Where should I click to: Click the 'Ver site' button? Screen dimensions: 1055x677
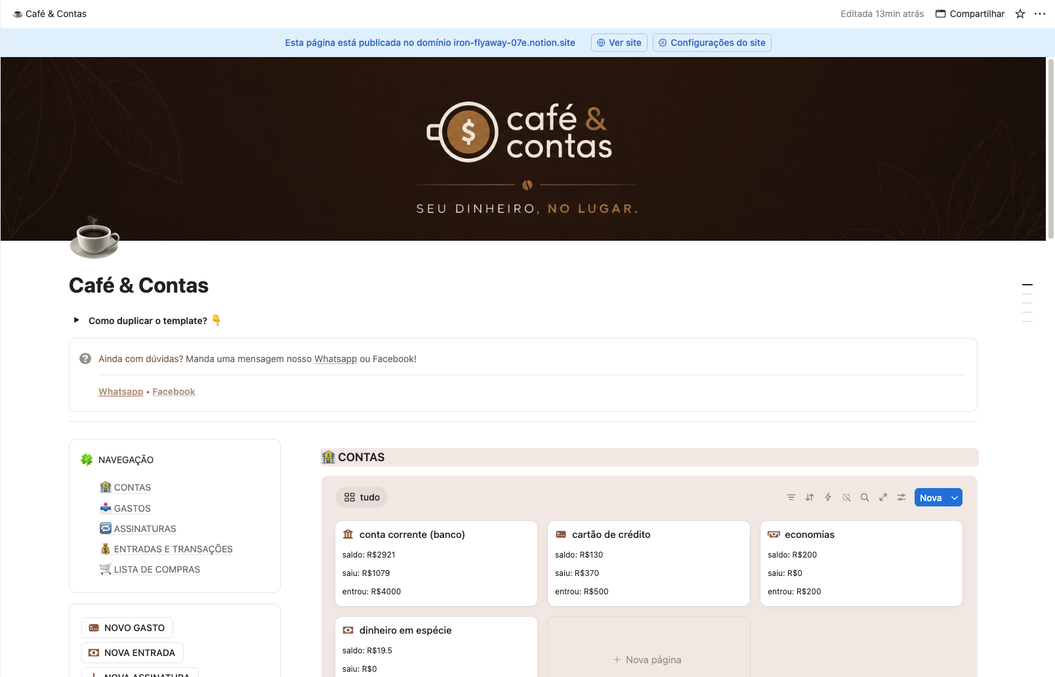[x=619, y=43]
